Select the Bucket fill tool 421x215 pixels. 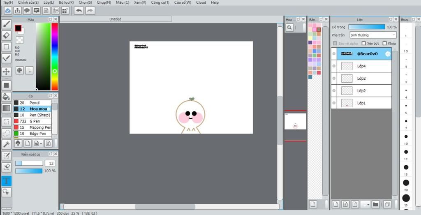click(x=7, y=97)
